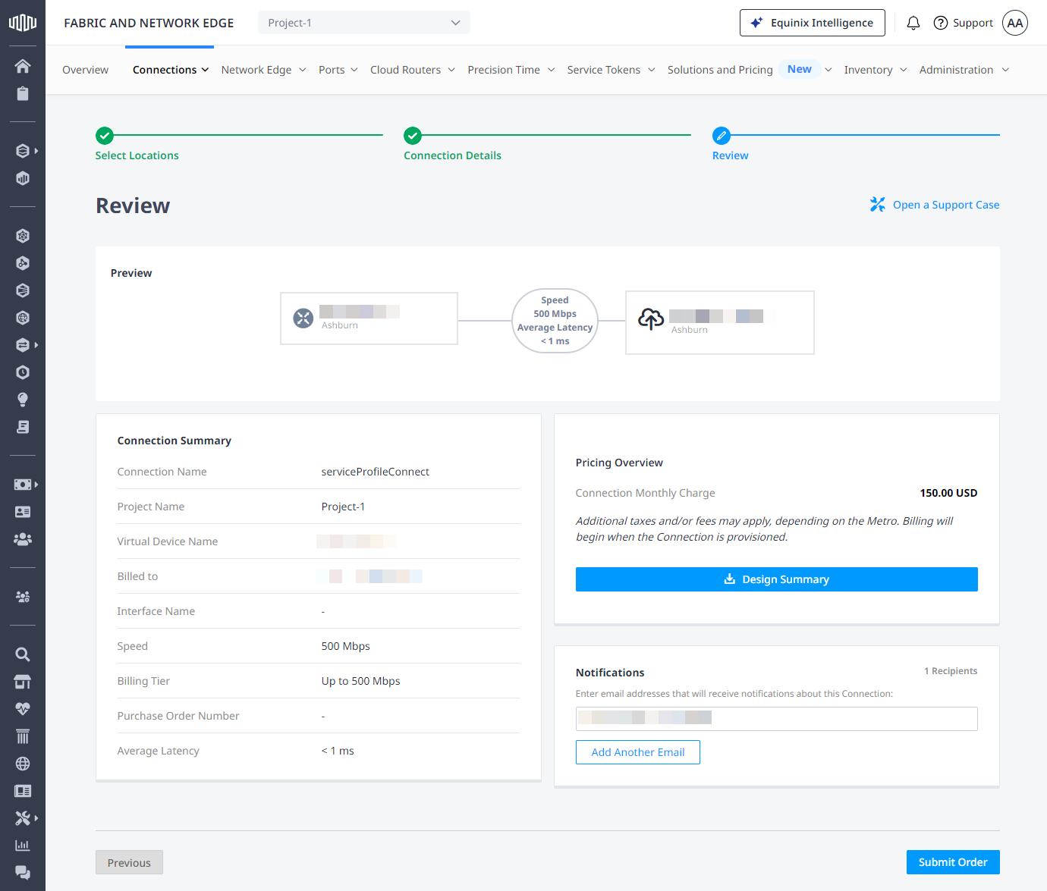Expand the Service Tokens menu
The image size is (1047, 891).
coord(612,70)
